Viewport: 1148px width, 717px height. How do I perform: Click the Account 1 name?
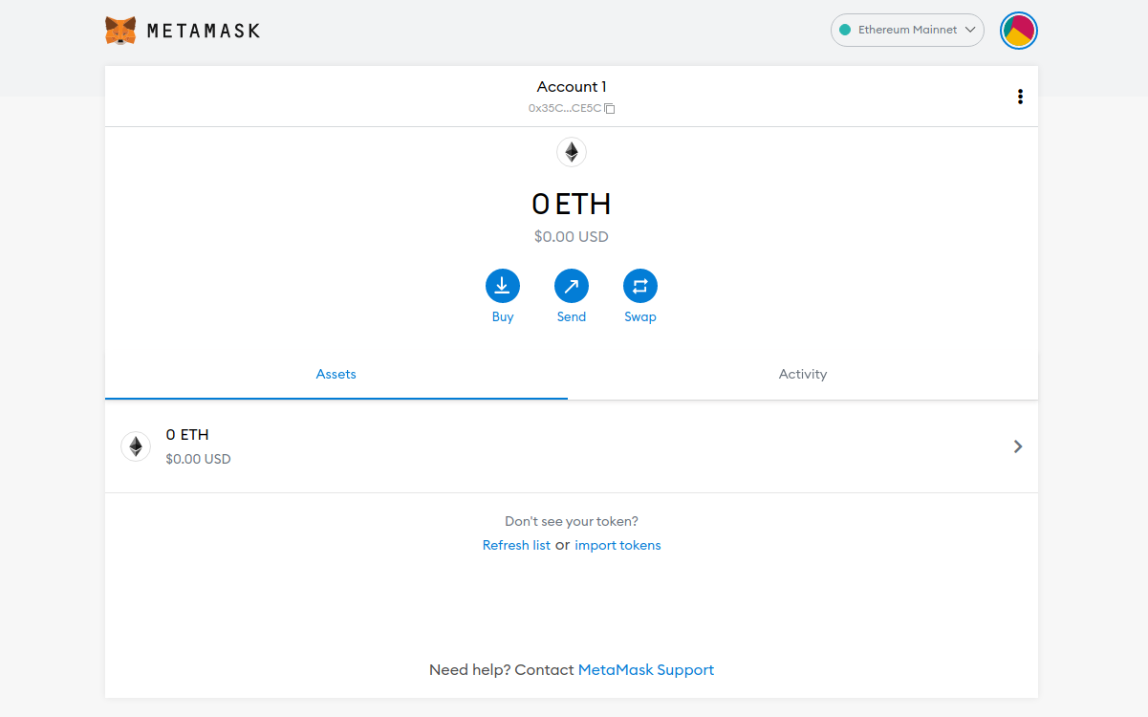(x=571, y=86)
